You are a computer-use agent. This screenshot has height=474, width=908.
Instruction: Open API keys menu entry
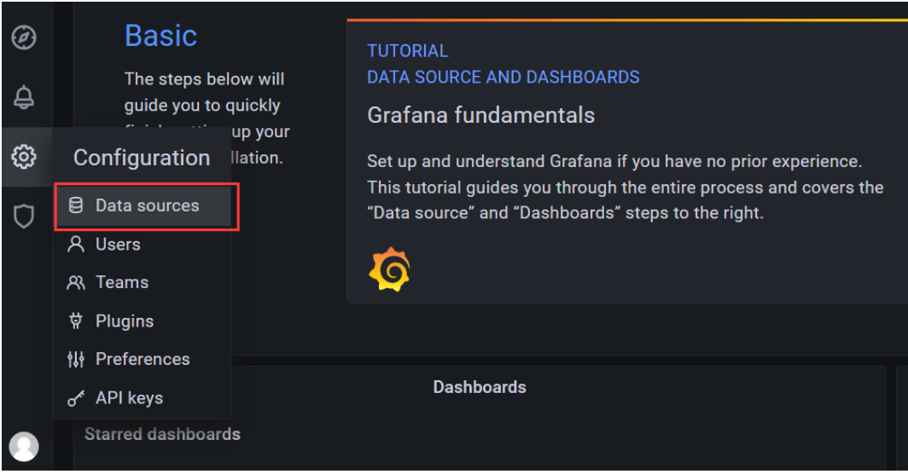coord(142,397)
